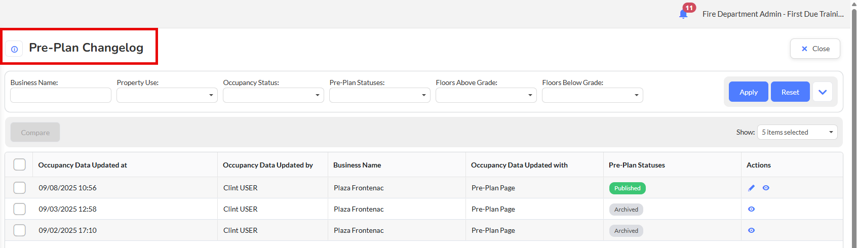View the 09/02/2025 17:10 changelog entry

point(751,230)
